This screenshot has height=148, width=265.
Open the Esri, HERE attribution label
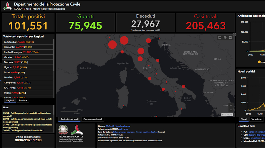[x=227, y=115]
